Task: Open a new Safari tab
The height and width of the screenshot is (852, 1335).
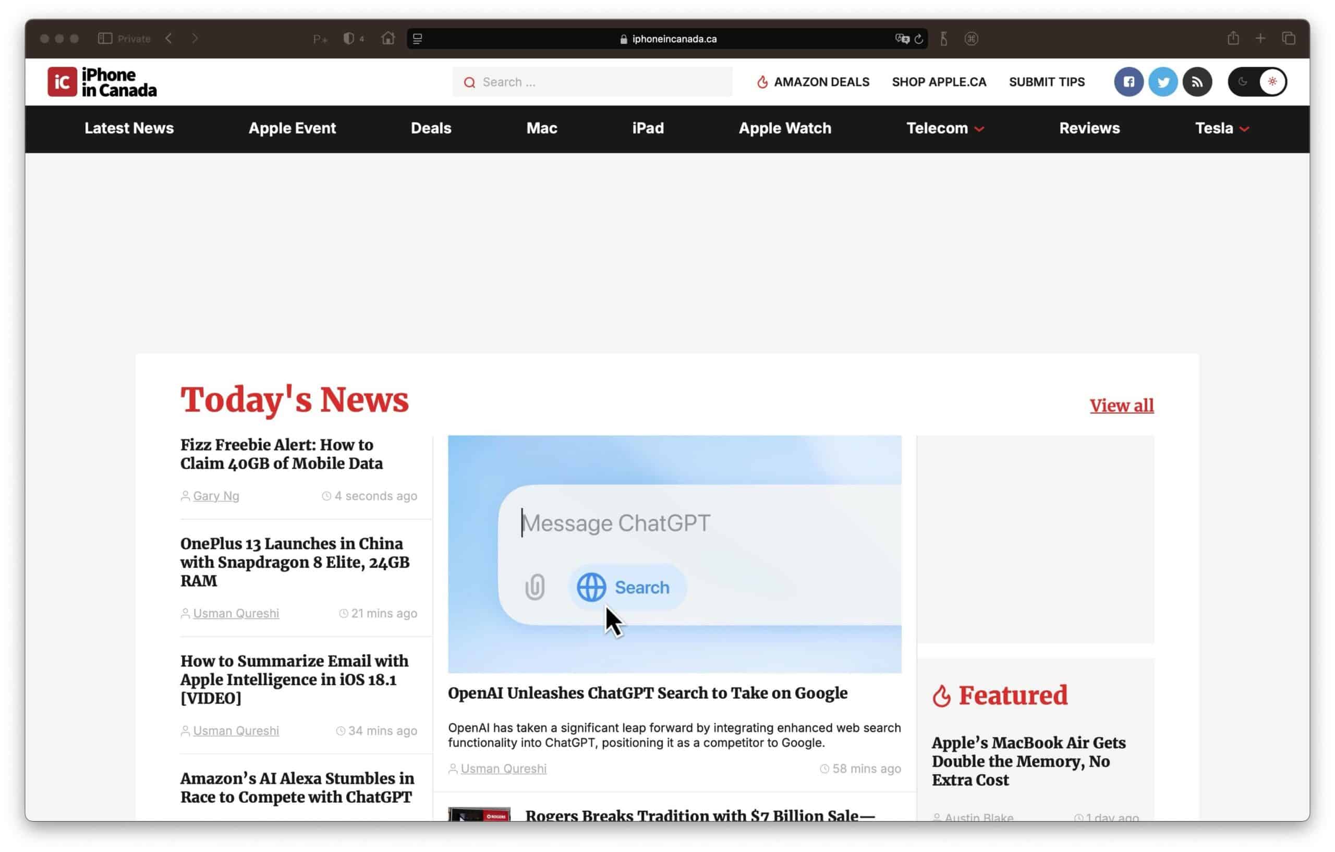Action: [1261, 38]
